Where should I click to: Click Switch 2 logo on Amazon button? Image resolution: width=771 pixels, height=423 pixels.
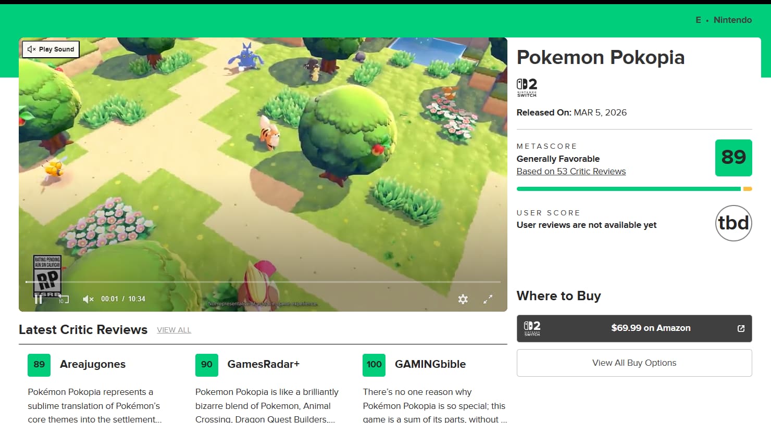click(532, 328)
